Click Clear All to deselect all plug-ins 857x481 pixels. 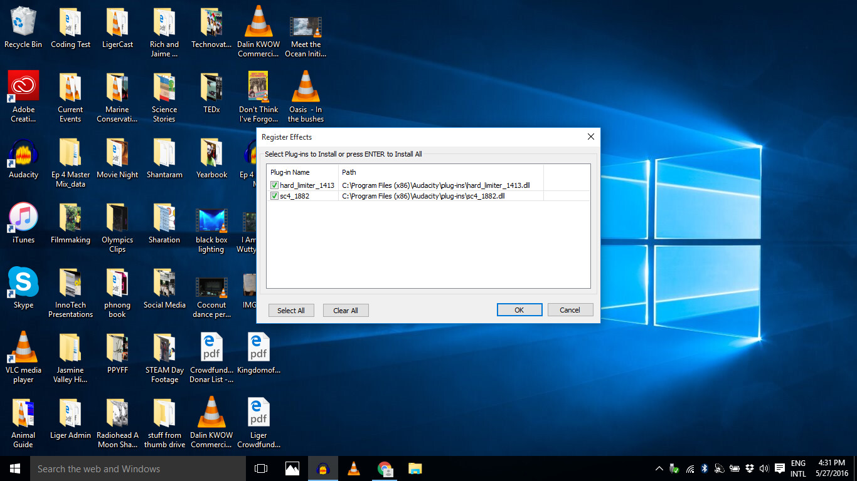346,310
